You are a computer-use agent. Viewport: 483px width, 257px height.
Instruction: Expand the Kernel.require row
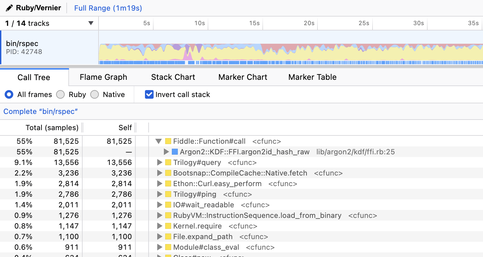(160, 226)
